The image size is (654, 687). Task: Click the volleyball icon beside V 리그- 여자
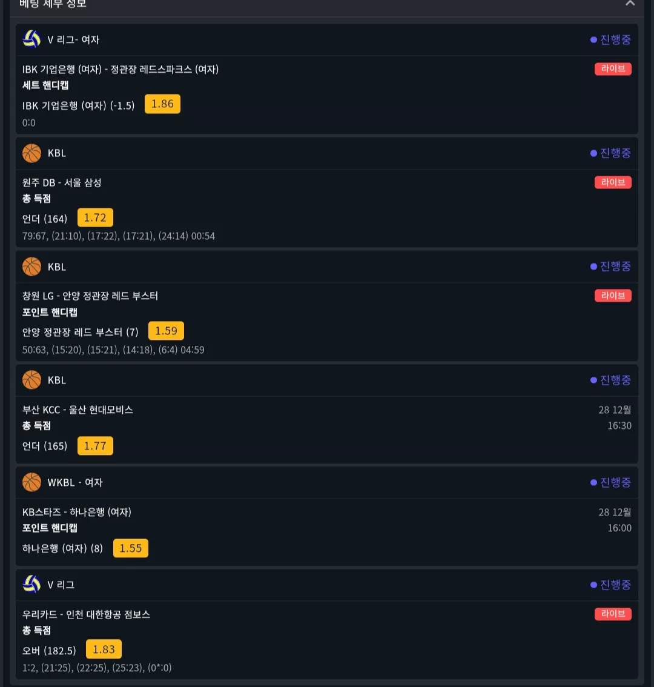(31, 39)
